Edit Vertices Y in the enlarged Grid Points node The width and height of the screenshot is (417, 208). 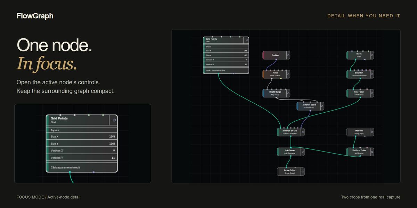[82, 158]
